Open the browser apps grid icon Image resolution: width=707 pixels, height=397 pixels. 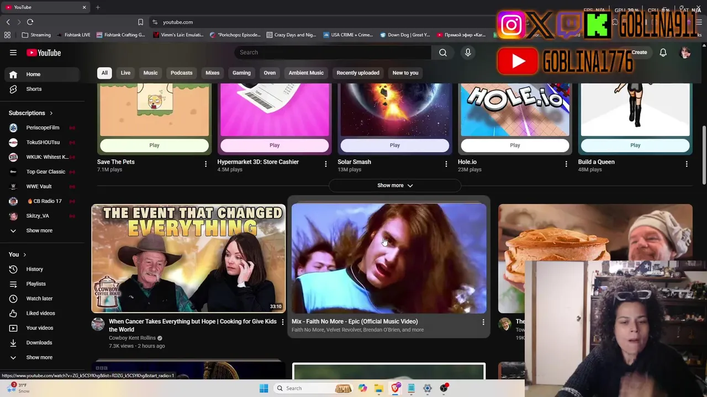pyautogui.click(x=7, y=35)
